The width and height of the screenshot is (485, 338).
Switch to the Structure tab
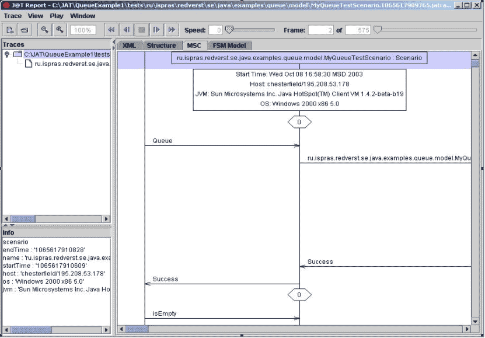point(161,46)
